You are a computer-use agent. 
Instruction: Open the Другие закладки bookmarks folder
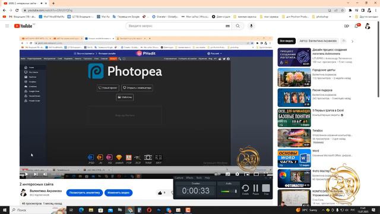tap(367, 17)
